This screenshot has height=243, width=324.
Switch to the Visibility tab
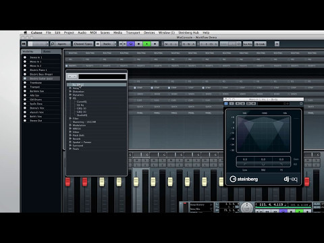31,51
